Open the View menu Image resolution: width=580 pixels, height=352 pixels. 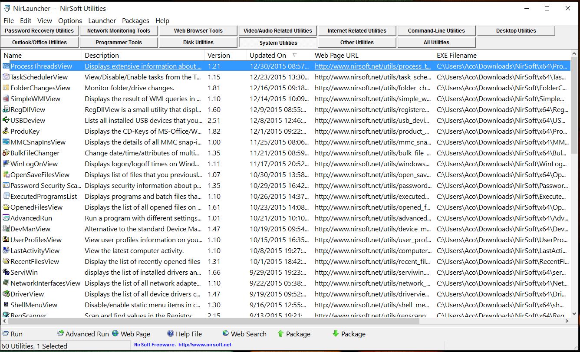point(45,20)
